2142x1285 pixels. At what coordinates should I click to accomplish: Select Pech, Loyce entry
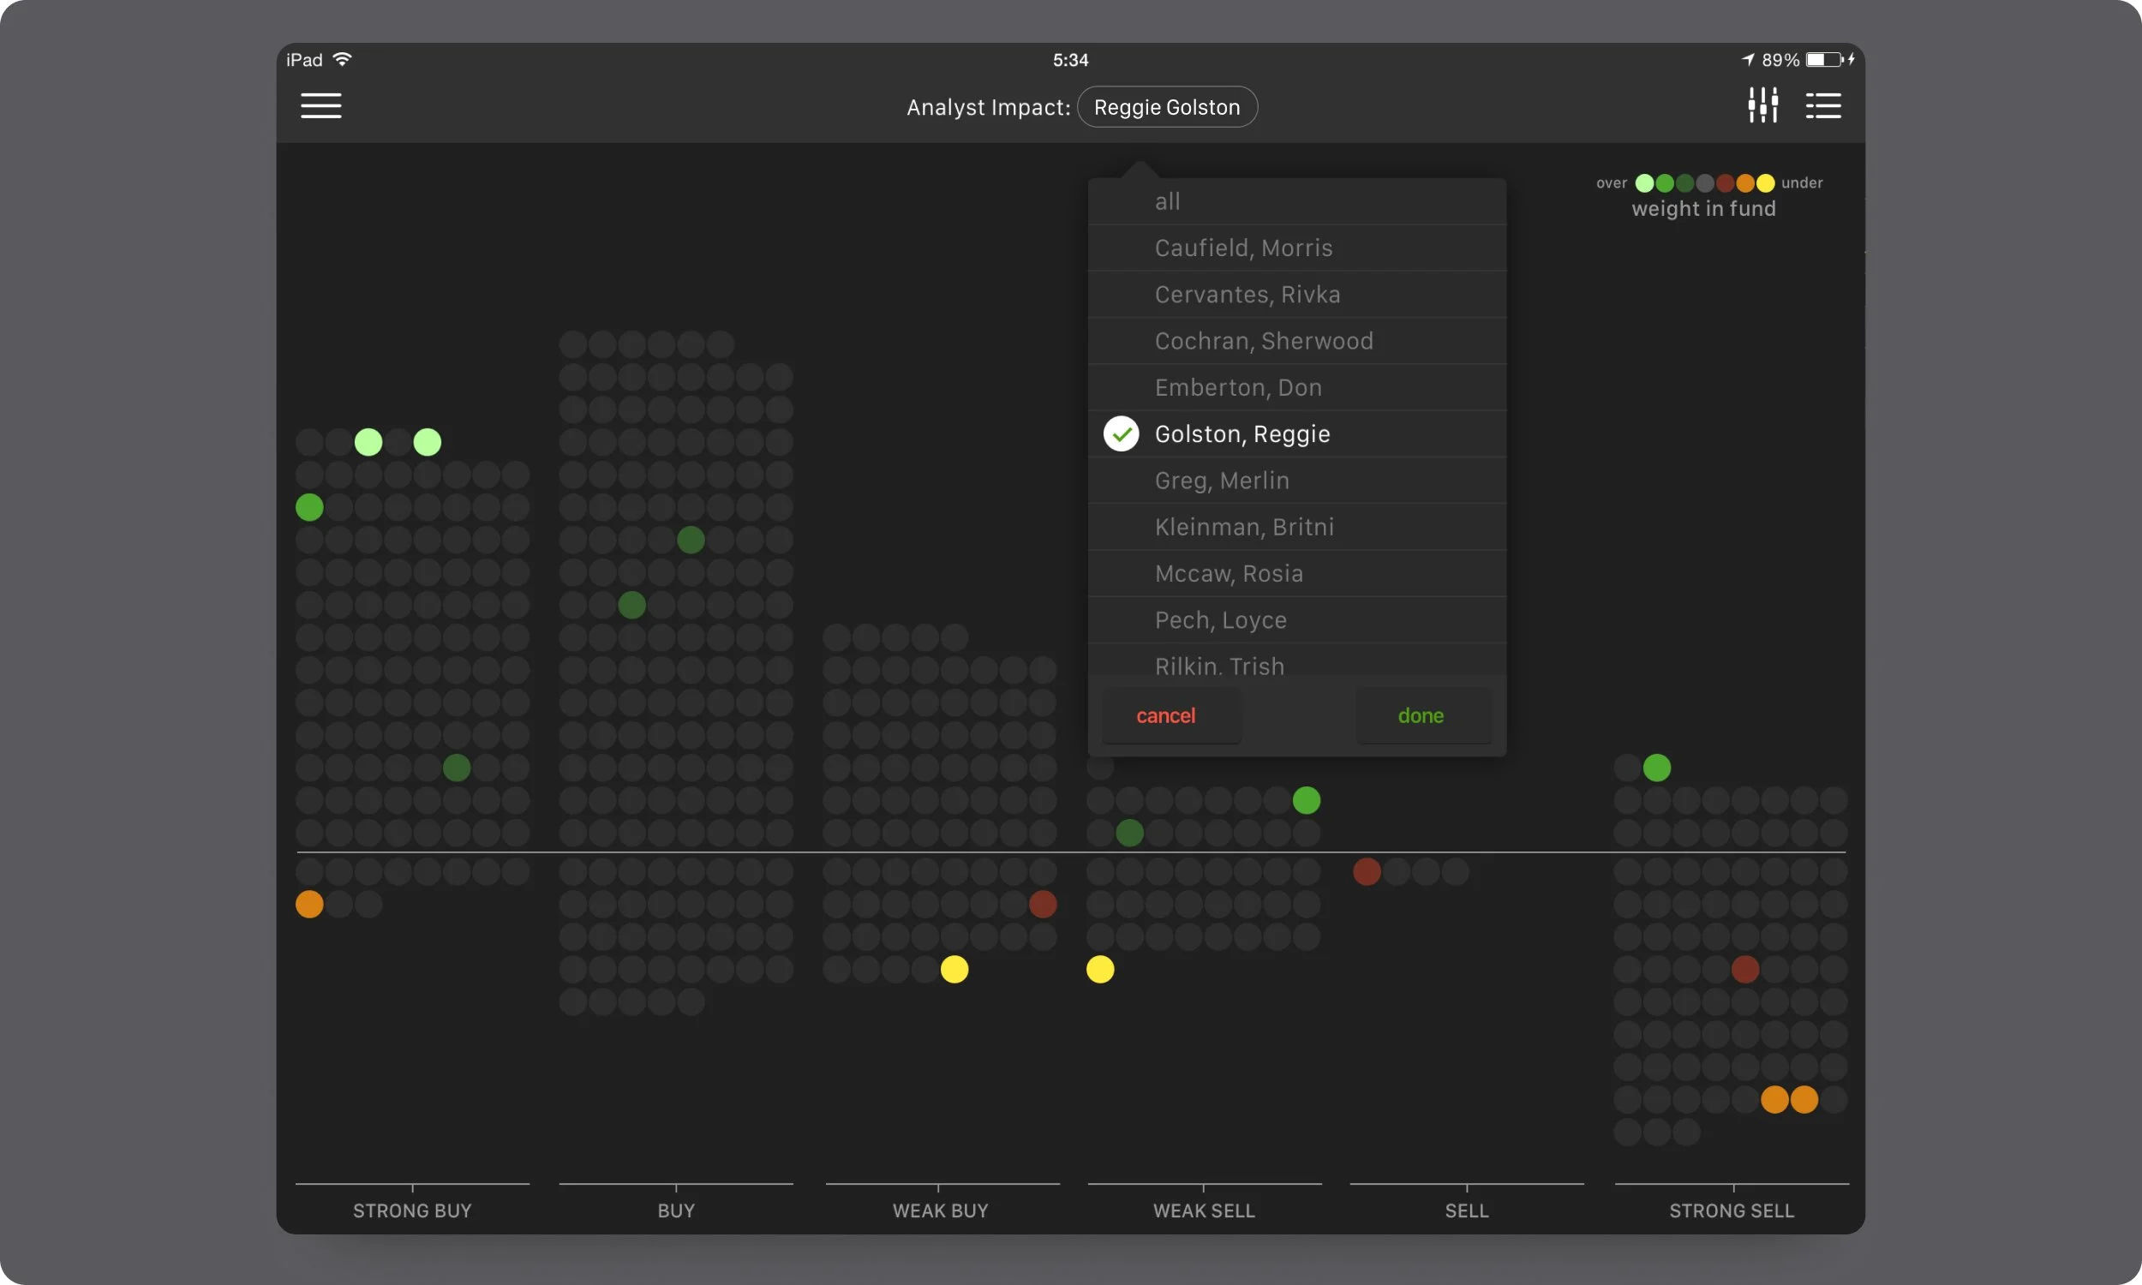pyautogui.click(x=1220, y=620)
